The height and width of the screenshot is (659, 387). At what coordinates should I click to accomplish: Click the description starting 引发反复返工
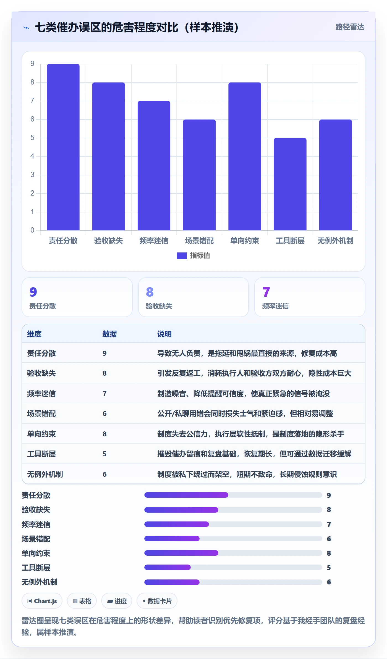point(254,373)
